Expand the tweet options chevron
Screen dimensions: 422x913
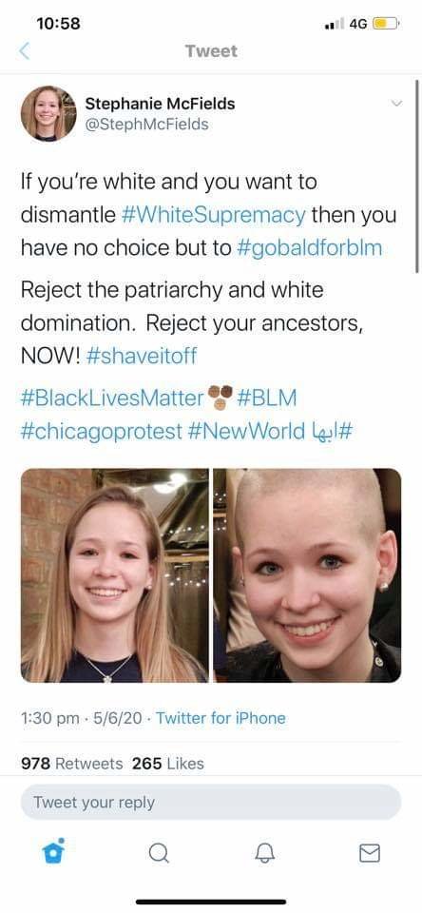click(x=396, y=104)
